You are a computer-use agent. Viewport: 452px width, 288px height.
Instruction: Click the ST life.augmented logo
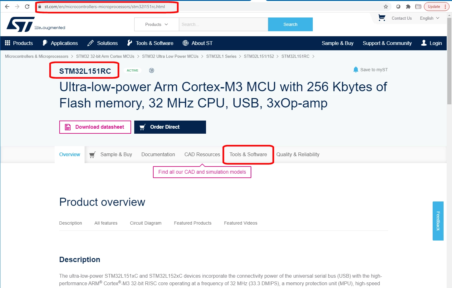36,24
